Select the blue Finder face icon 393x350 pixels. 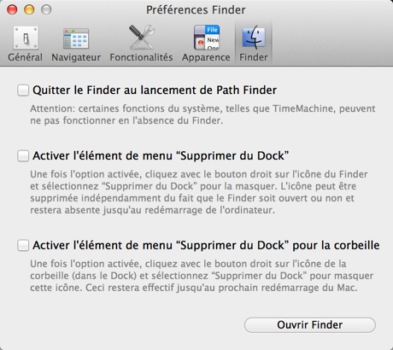[254, 38]
